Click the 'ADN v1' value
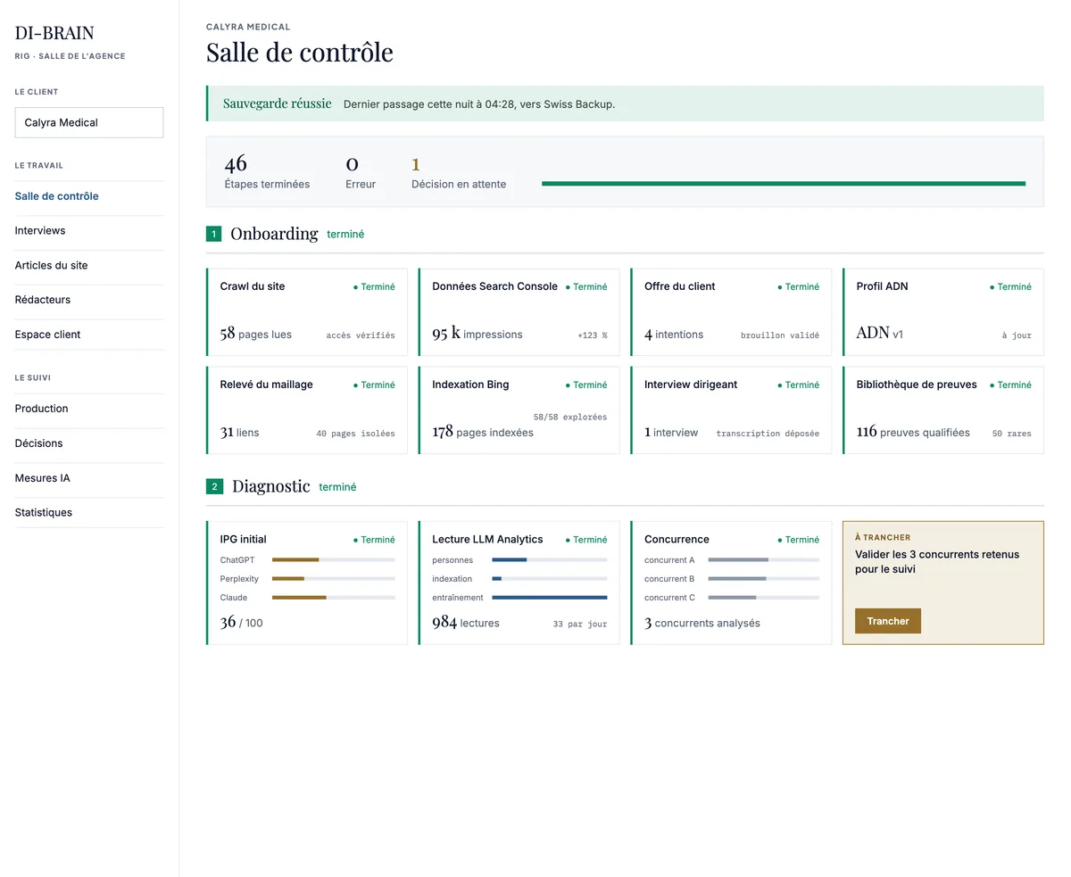Screen dimensions: 1071x877 [x=880, y=333]
